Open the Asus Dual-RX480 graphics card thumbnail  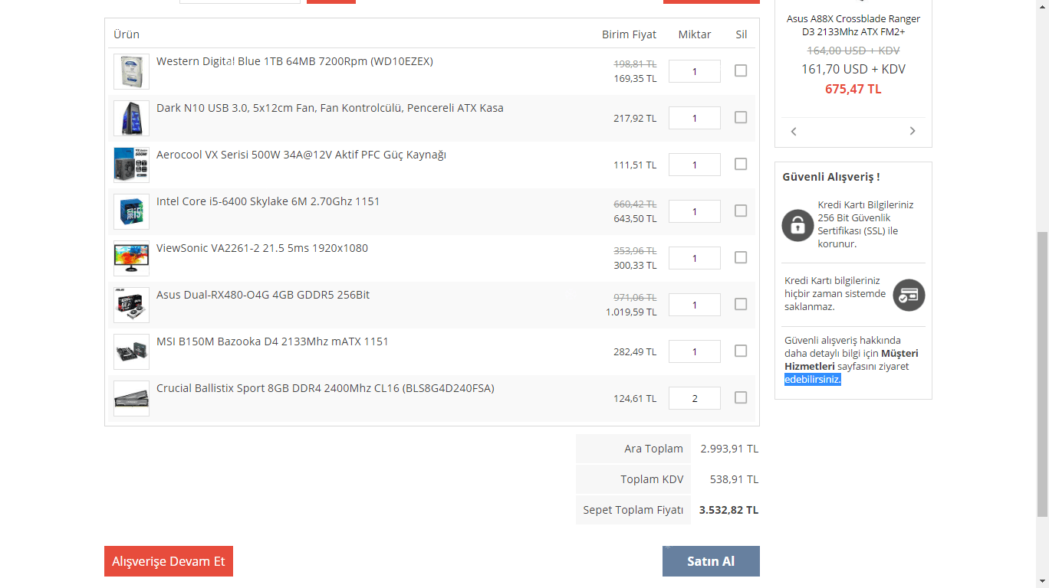point(131,305)
